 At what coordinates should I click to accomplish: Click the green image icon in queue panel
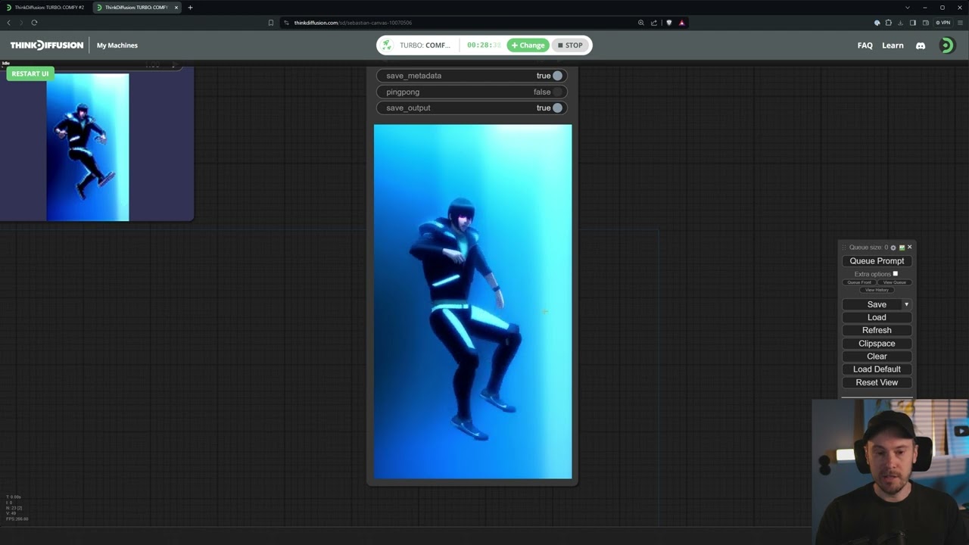click(902, 248)
